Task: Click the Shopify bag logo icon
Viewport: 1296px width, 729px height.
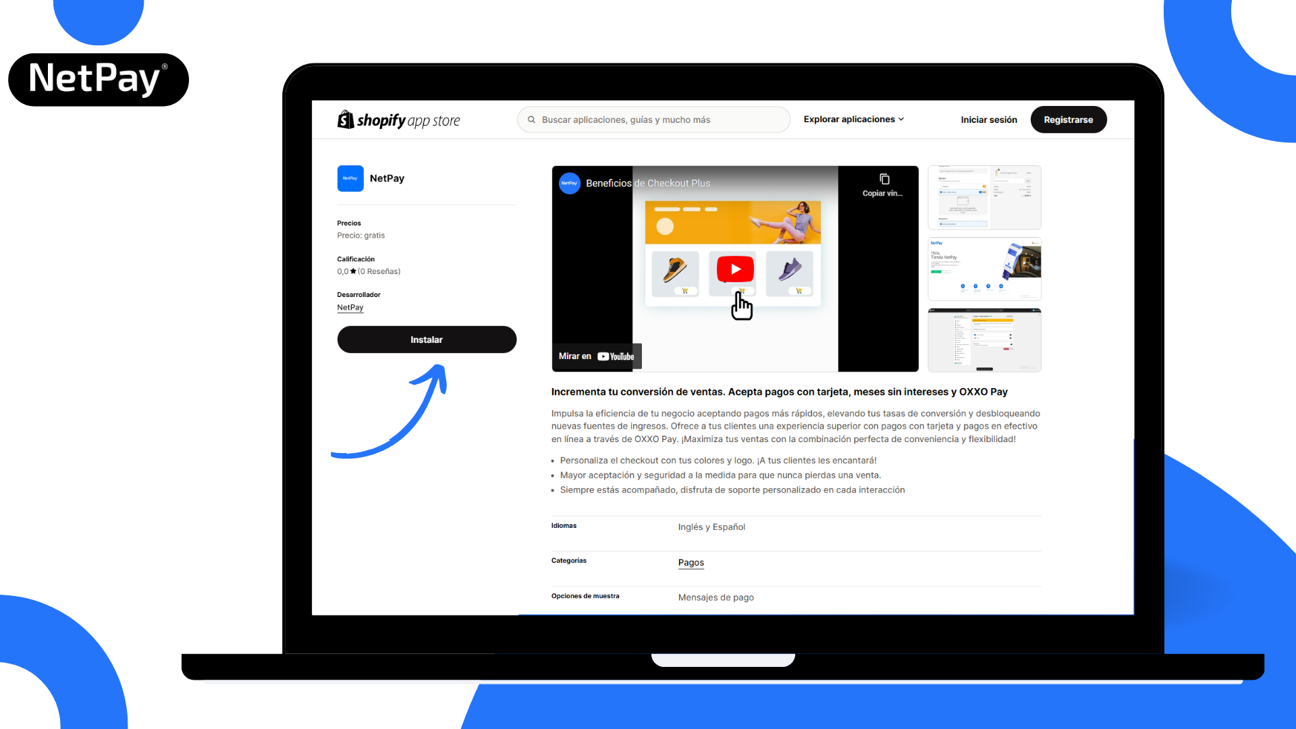Action: coord(346,119)
